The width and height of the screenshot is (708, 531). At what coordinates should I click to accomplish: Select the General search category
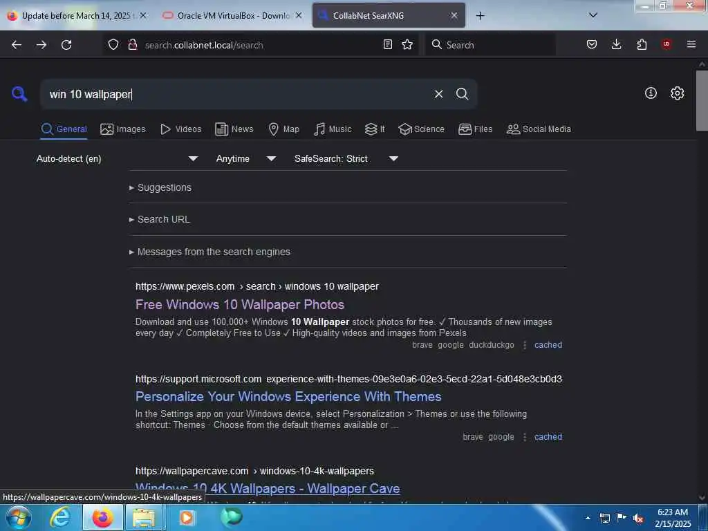click(x=64, y=129)
